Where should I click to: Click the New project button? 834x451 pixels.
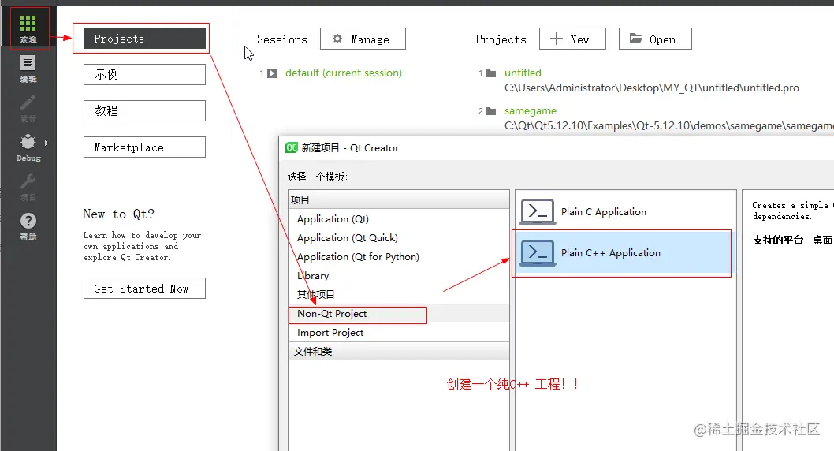pyautogui.click(x=572, y=39)
